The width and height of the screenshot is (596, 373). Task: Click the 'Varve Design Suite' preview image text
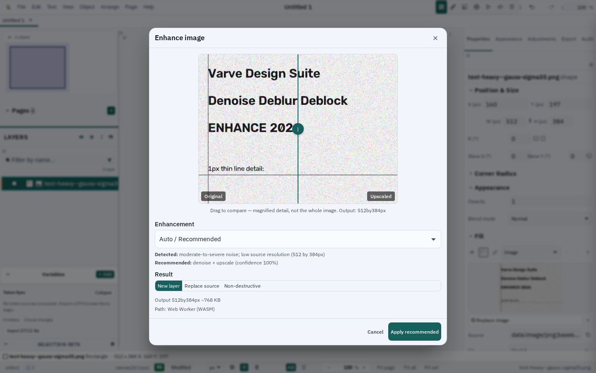click(x=264, y=73)
